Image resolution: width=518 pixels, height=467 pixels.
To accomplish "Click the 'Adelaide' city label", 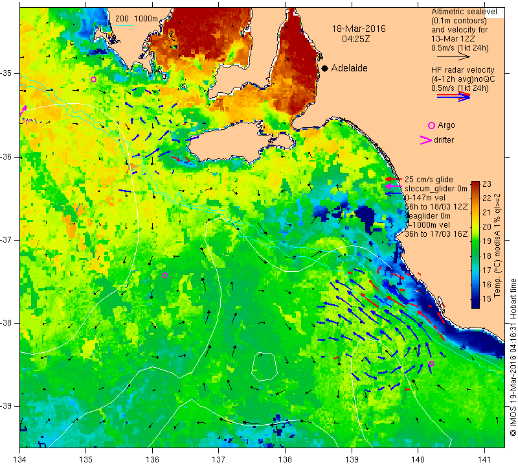I will [349, 68].
